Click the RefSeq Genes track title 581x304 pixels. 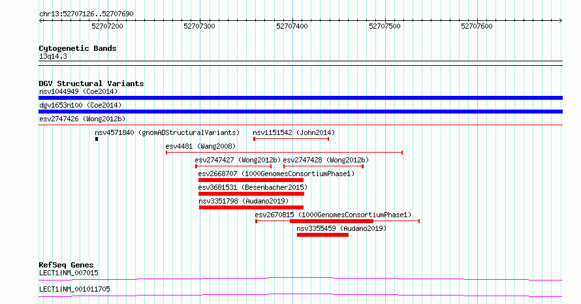(67, 265)
